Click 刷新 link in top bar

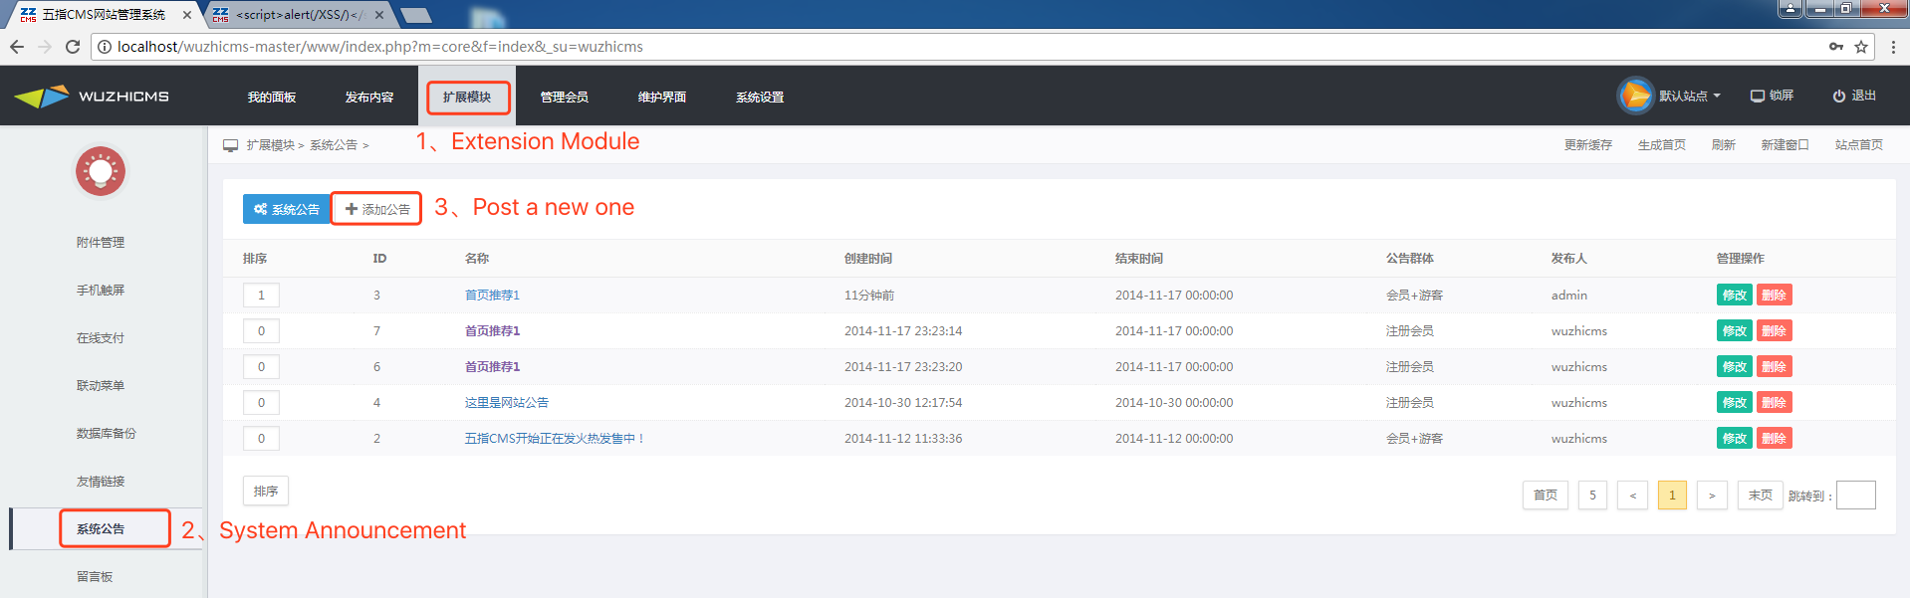click(x=1723, y=145)
